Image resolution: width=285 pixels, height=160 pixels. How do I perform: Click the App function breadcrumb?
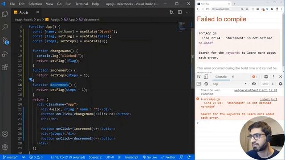pos(69,20)
